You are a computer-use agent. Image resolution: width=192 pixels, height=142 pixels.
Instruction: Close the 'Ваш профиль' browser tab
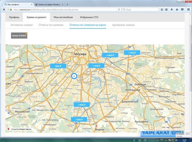point(32,5)
